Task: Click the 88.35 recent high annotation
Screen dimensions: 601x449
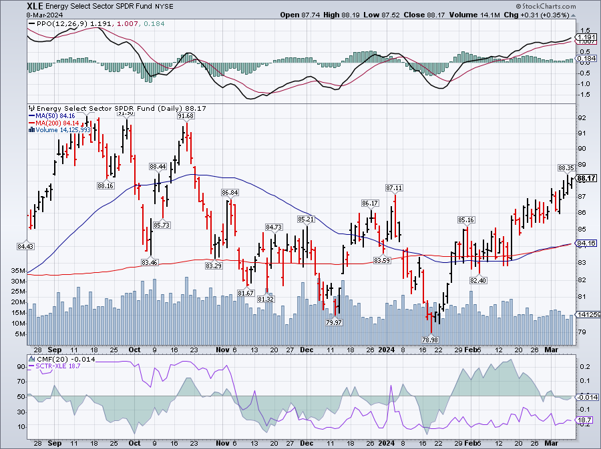Action: [x=566, y=167]
